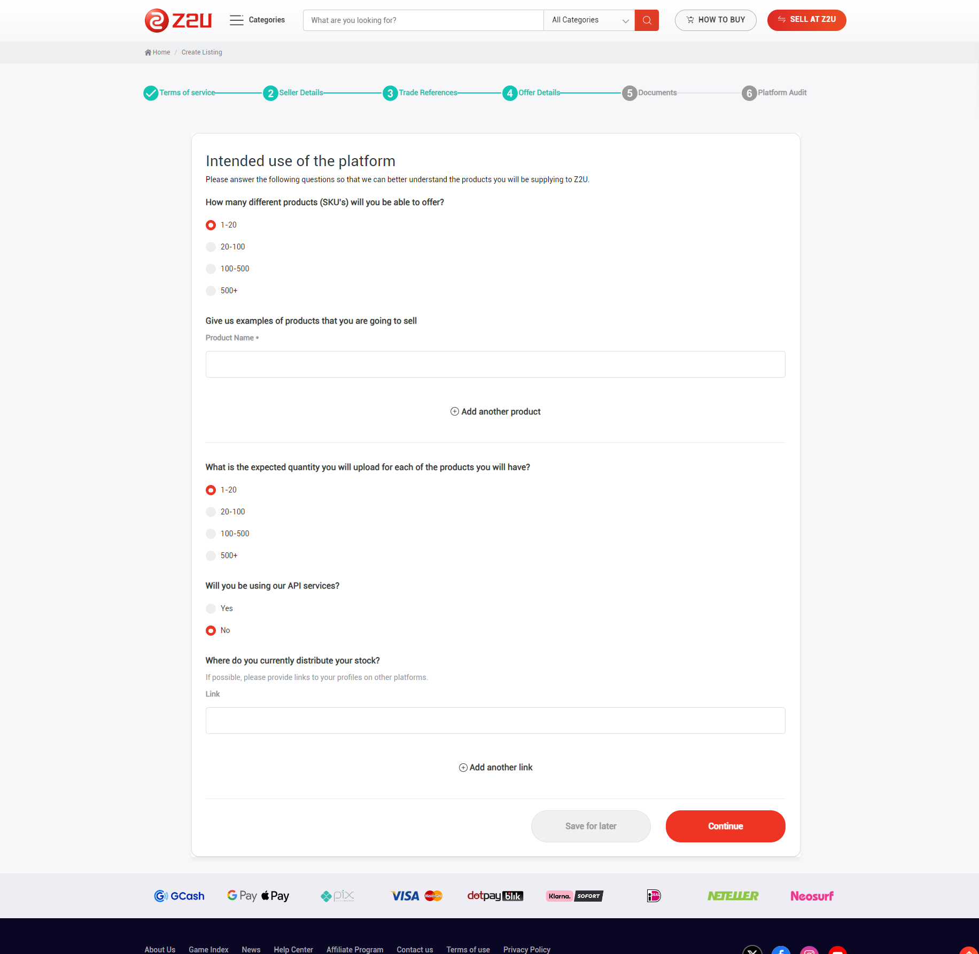Click the GCash payment logo

pos(179,896)
